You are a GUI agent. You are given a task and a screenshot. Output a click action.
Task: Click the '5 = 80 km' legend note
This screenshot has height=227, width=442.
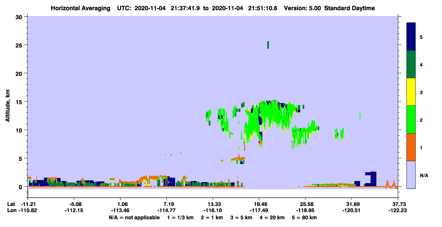point(305,217)
